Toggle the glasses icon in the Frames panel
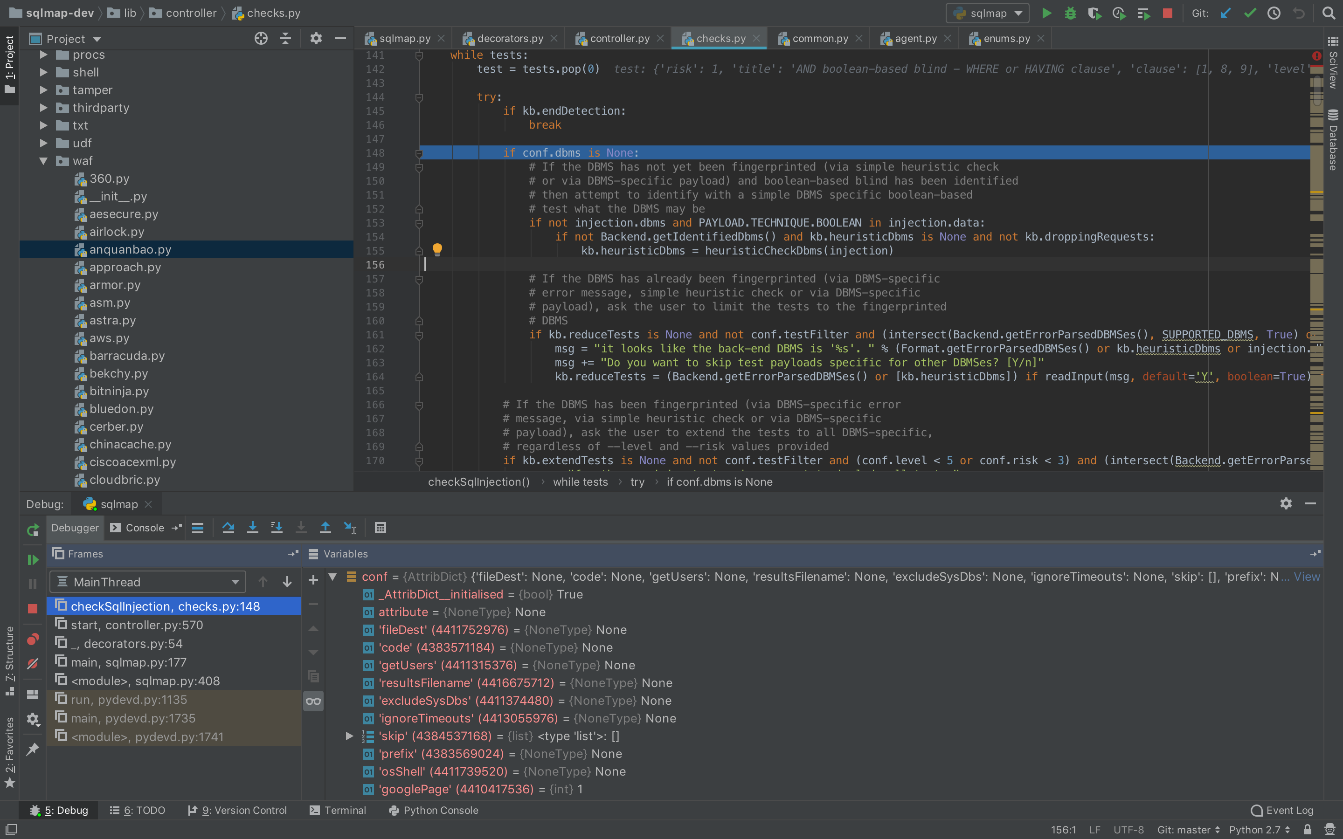Viewport: 1343px width, 839px height. click(x=313, y=701)
